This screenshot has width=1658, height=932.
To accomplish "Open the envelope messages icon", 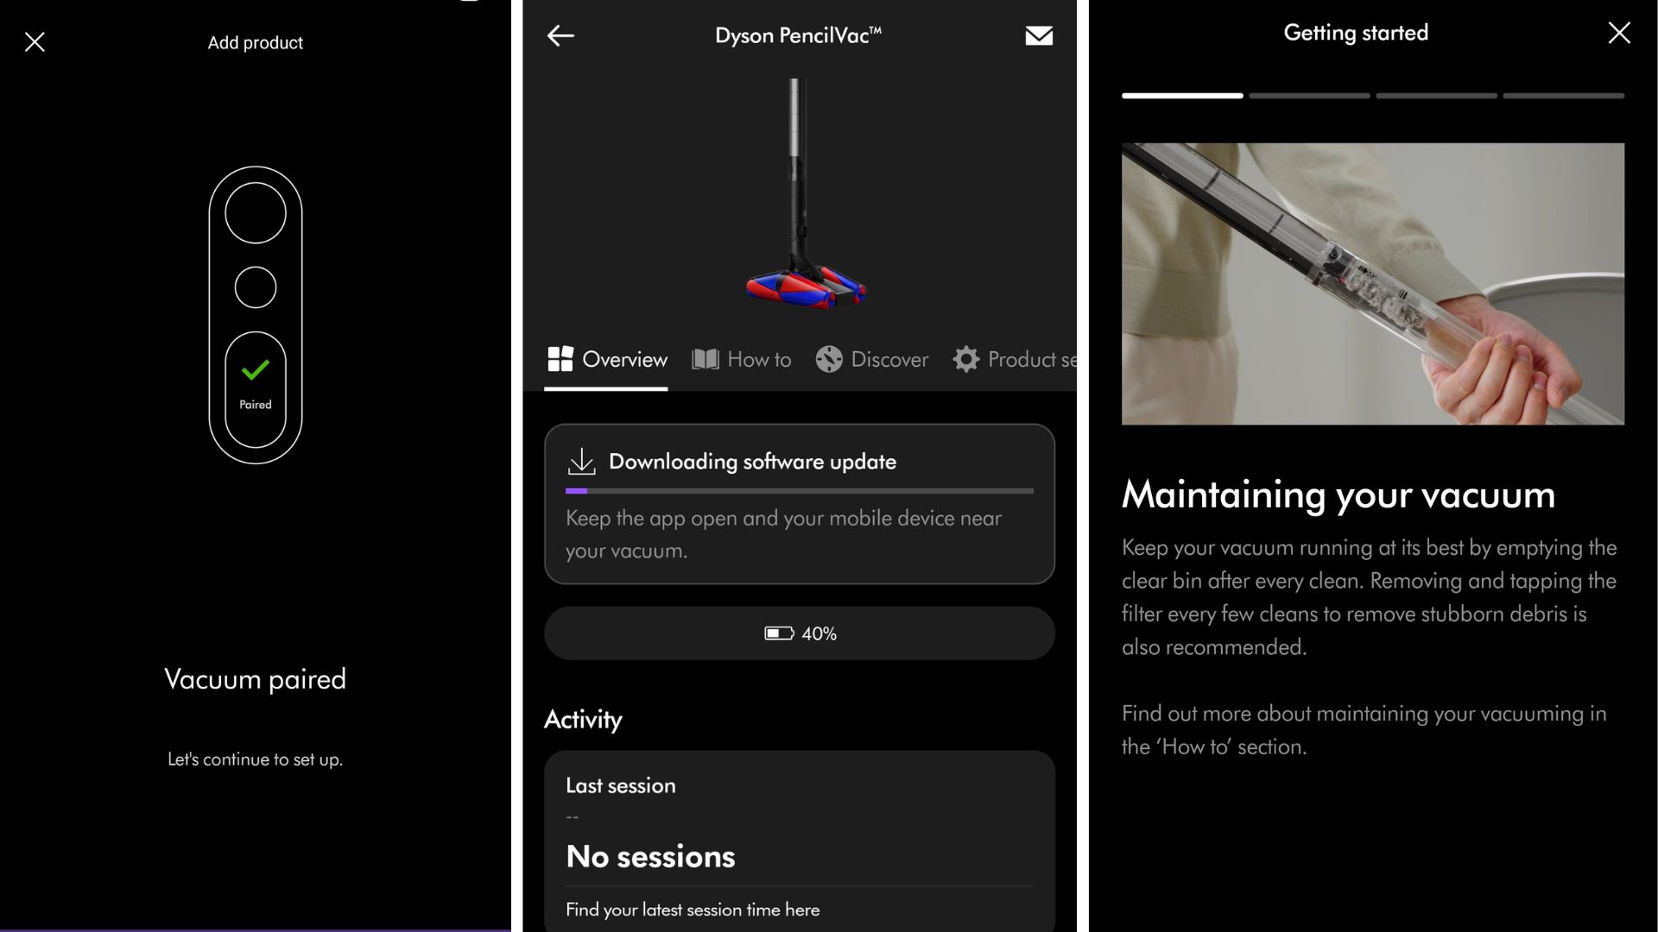I will coord(1039,35).
